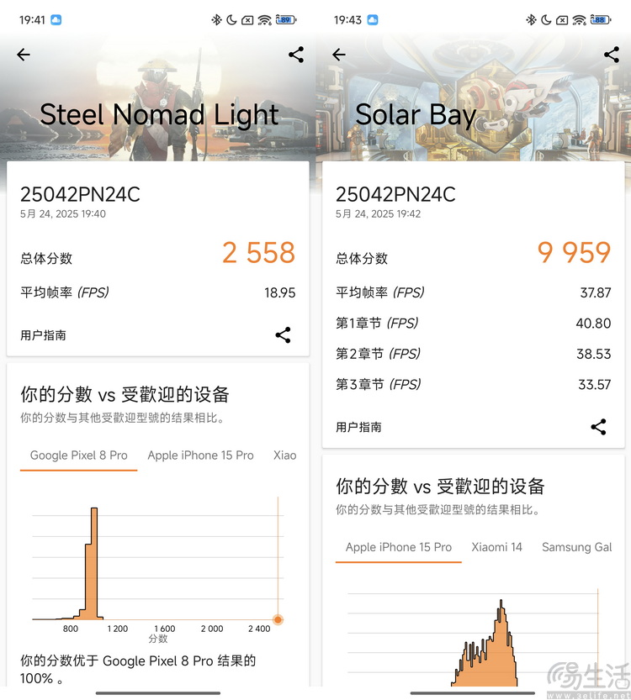Switch to Xiaomi 14 comparison tab
Screen dimensions: 631x700
pos(497,547)
